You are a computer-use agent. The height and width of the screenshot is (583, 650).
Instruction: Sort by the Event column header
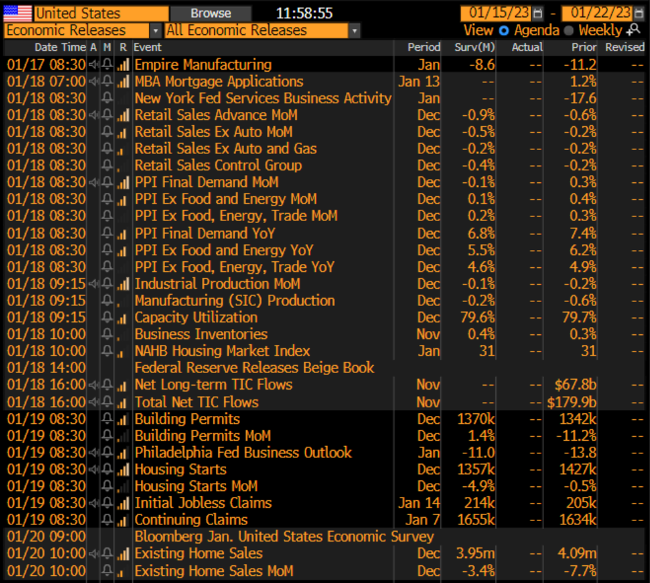147,47
